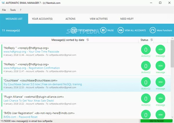Click the scrollbar up arrow
174x123 pixels.
pos(172,39)
